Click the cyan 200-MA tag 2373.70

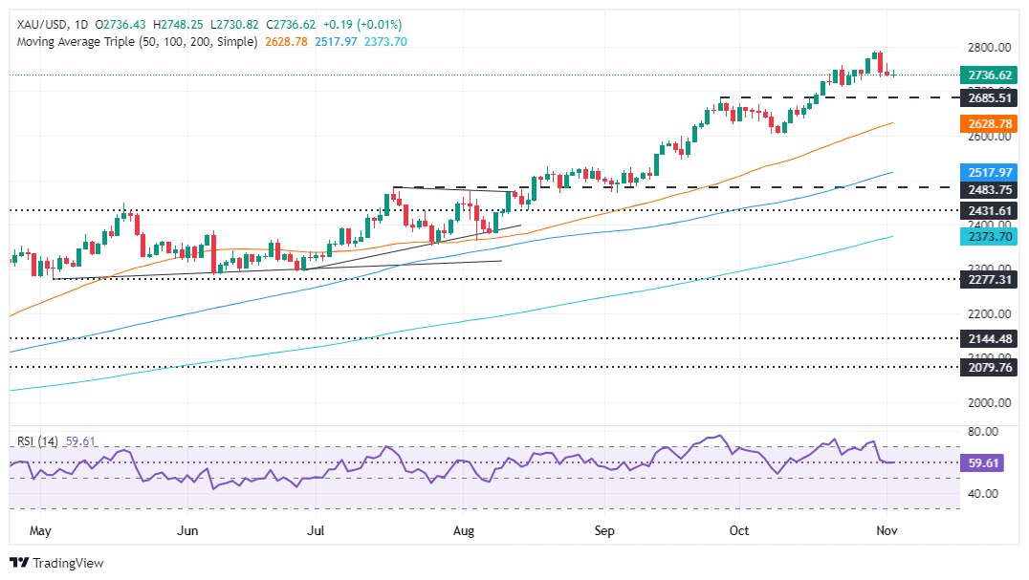click(x=990, y=237)
